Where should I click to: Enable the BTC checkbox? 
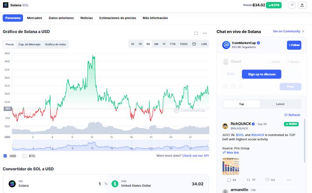coord(25,156)
